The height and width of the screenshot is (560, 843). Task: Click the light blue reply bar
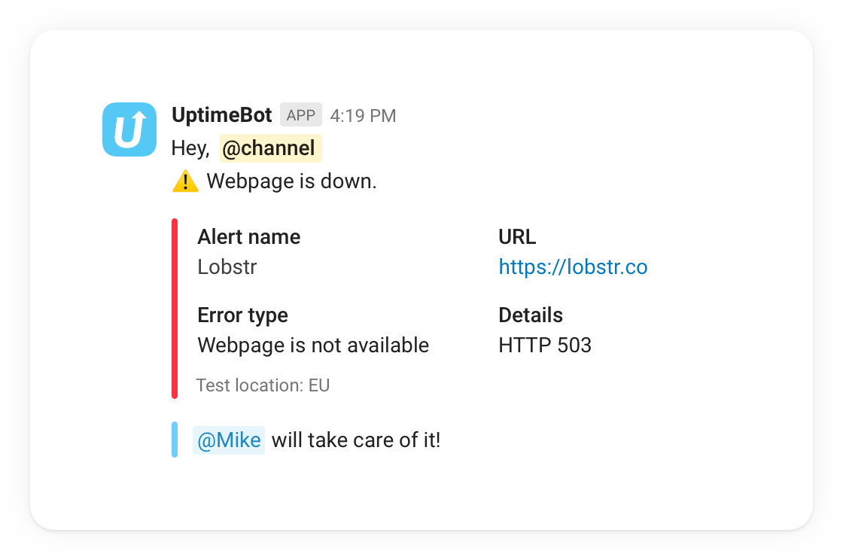(x=175, y=440)
